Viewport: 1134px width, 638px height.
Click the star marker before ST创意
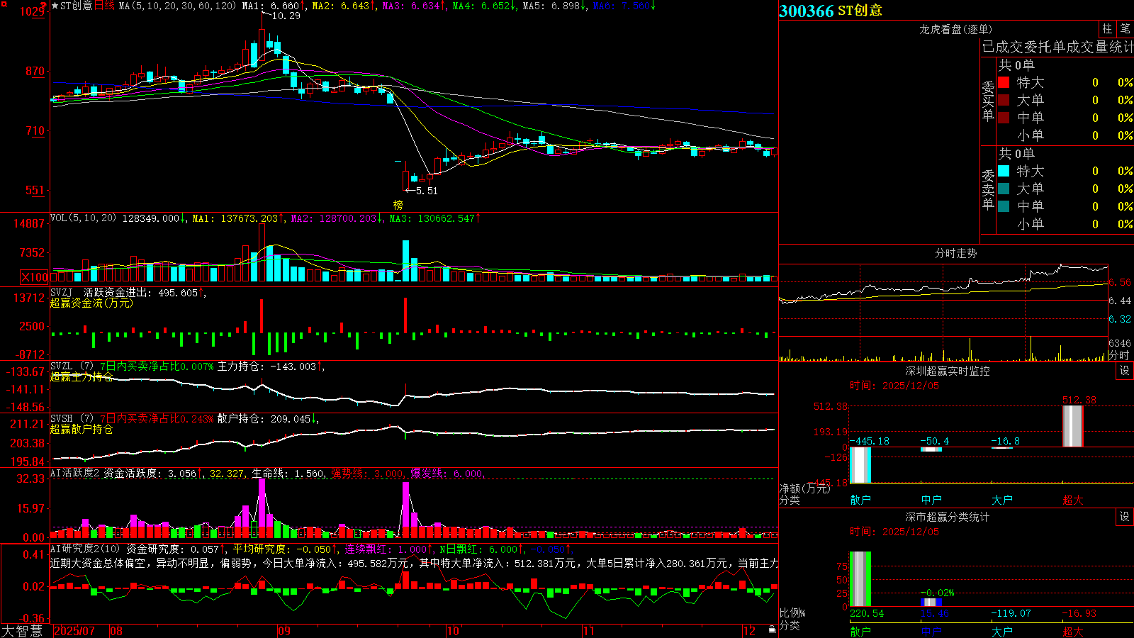pos(55,6)
